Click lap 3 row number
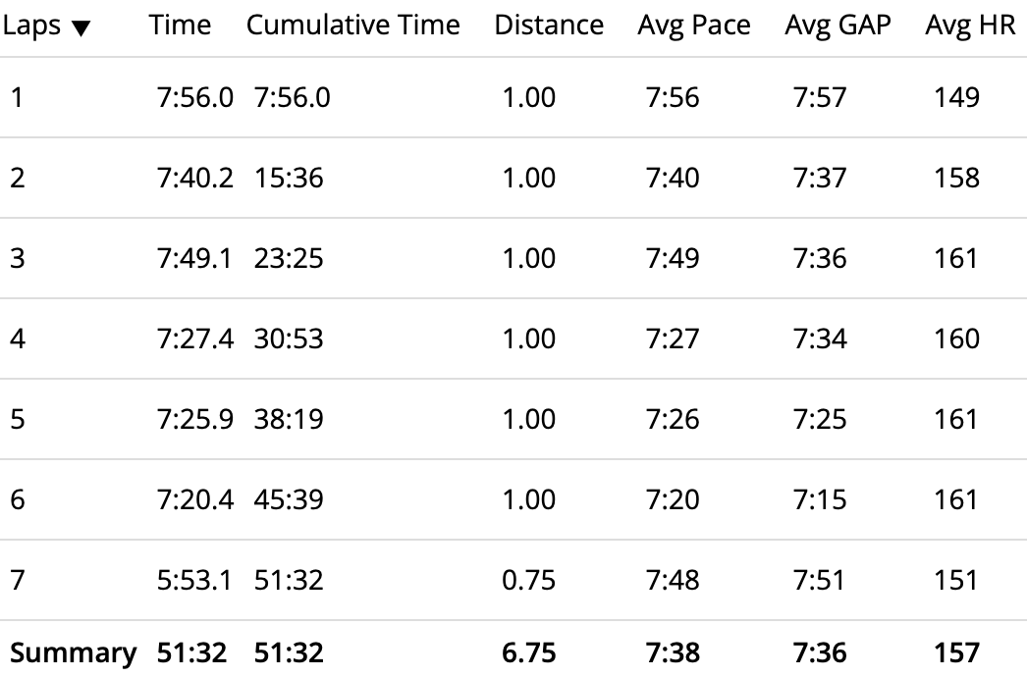The image size is (1027, 677). coord(17,258)
